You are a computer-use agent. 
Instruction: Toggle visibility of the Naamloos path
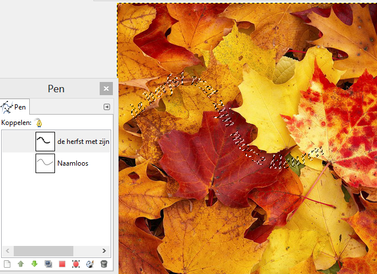click(x=10, y=163)
